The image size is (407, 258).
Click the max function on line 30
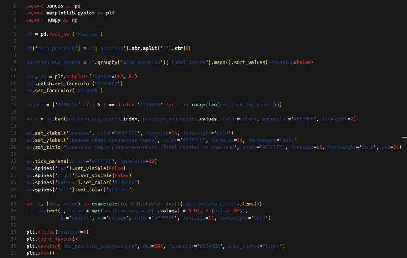pyautogui.click(x=96, y=211)
